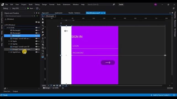The width and height of the screenshot is (177, 99).
Task: Close the storyboard X icon
Action: coord(34,16)
